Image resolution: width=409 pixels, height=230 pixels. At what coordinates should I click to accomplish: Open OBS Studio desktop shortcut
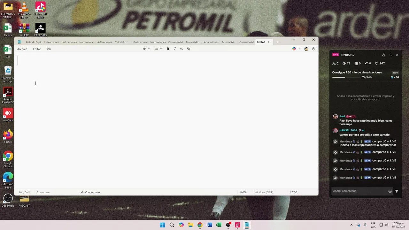click(8, 200)
